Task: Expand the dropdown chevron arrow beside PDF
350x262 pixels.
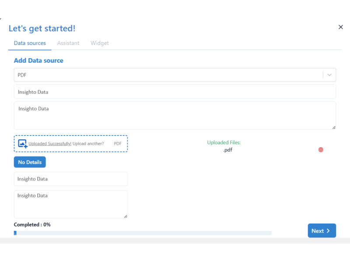Action: coord(329,75)
